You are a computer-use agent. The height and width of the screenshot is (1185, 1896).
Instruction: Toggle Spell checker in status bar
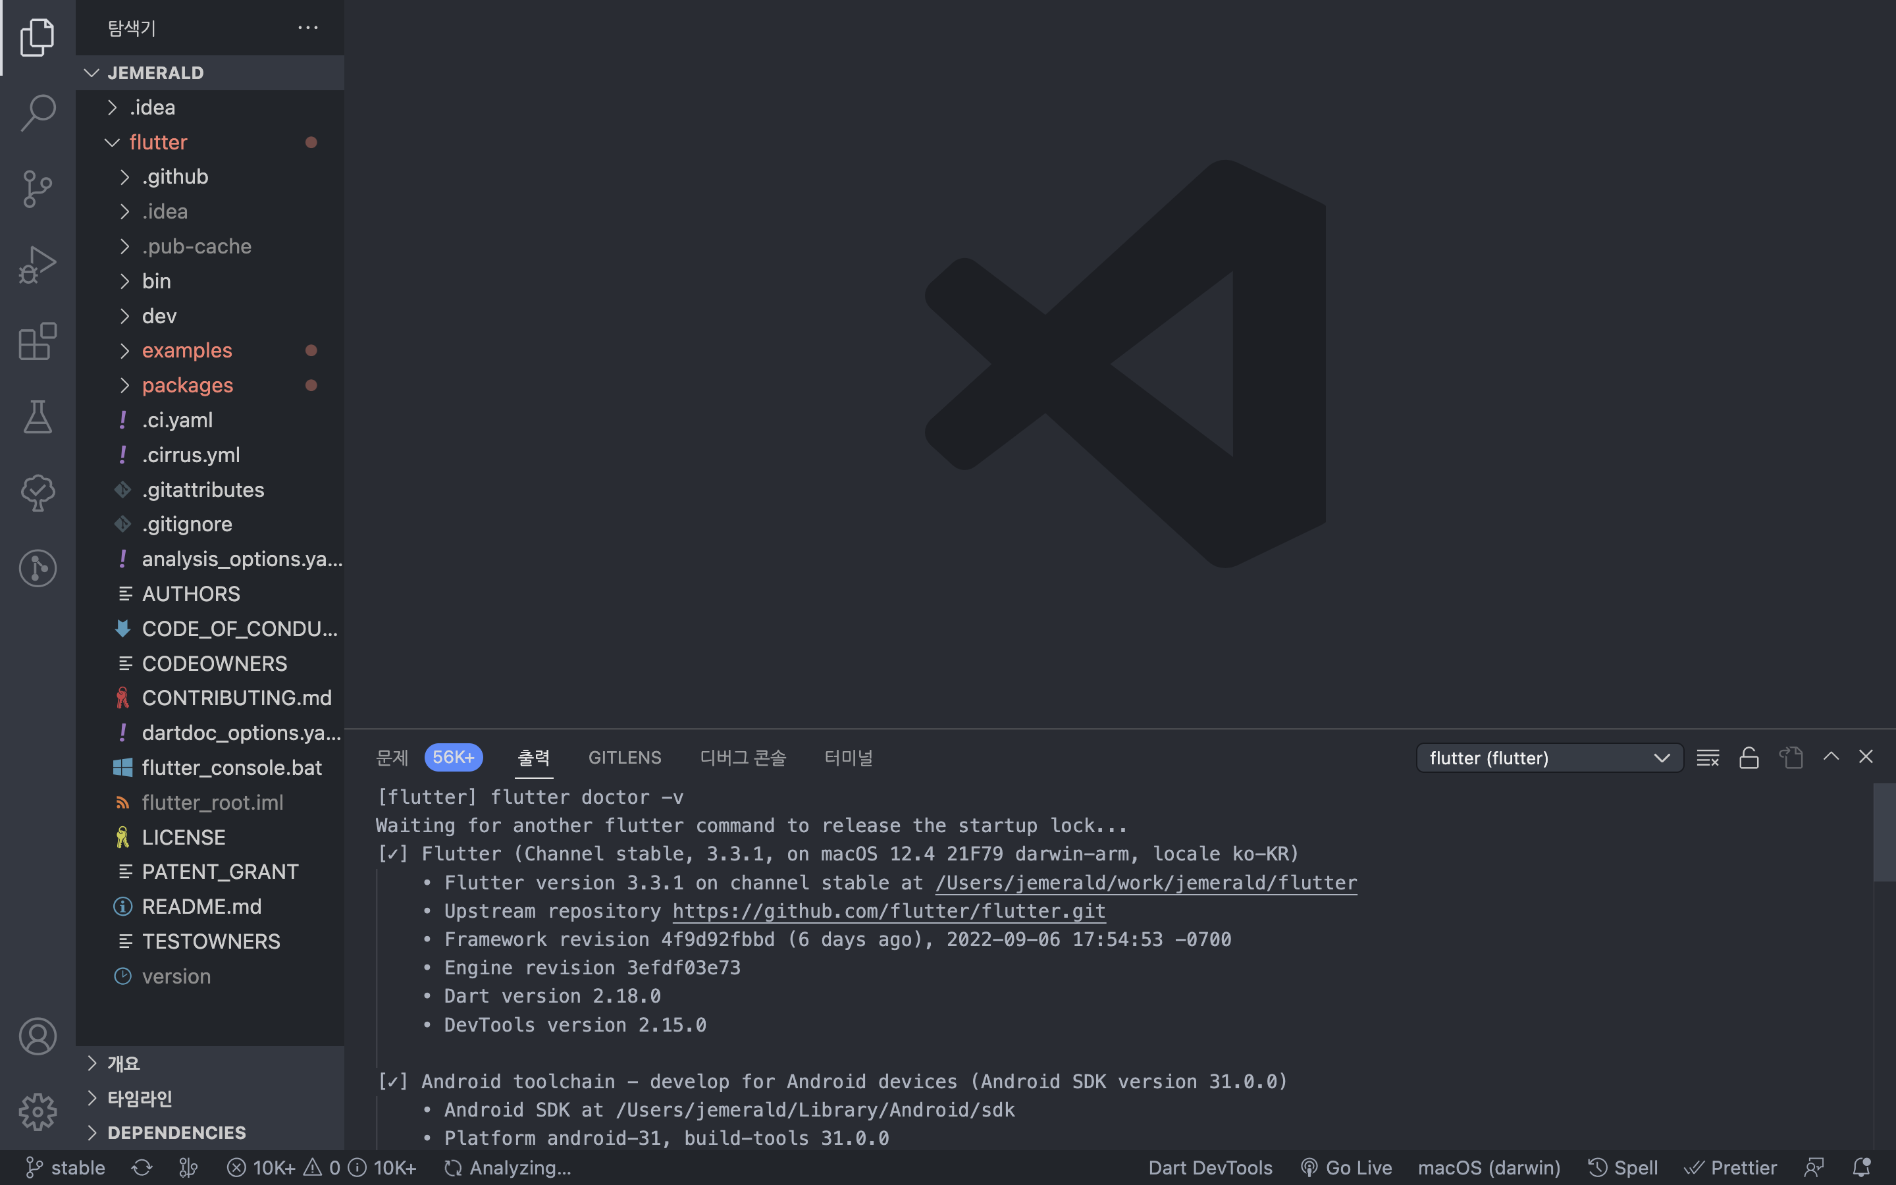tap(1623, 1168)
